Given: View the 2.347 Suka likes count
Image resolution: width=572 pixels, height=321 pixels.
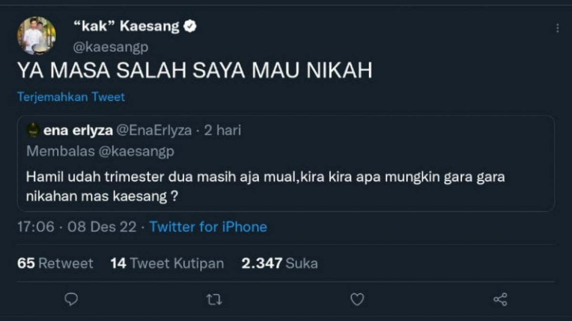Looking at the screenshot, I should coord(279,262).
